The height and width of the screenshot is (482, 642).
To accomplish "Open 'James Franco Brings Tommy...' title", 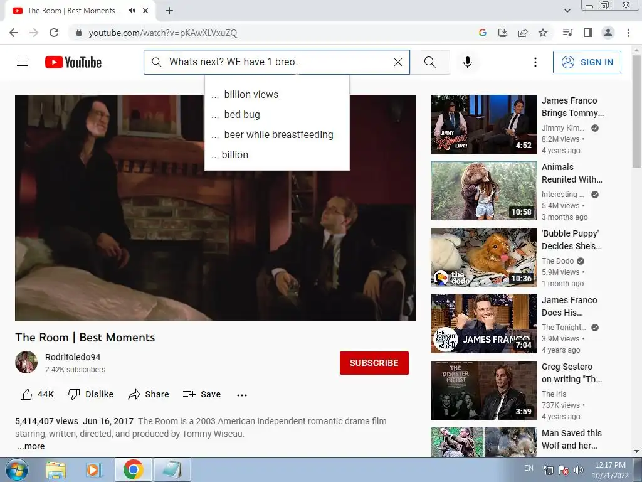I will tap(572, 107).
